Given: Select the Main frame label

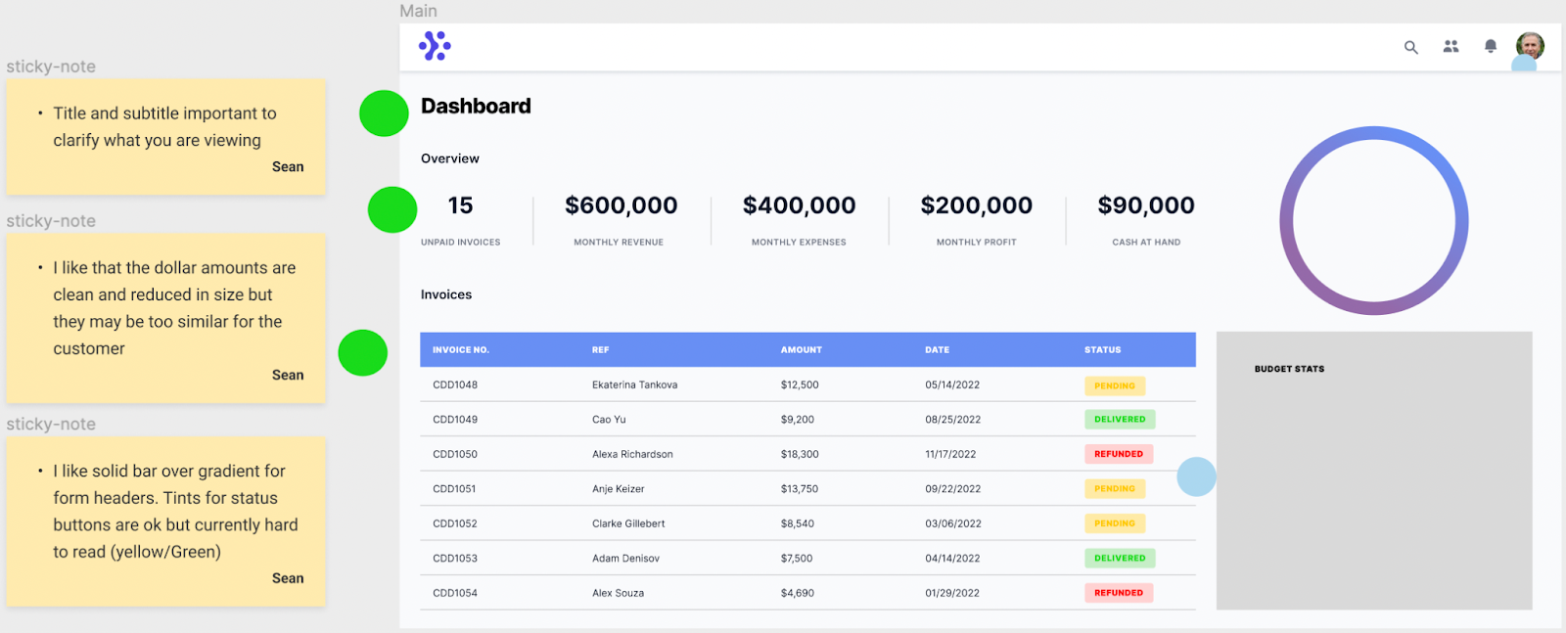Looking at the screenshot, I should tap(418, 11).
